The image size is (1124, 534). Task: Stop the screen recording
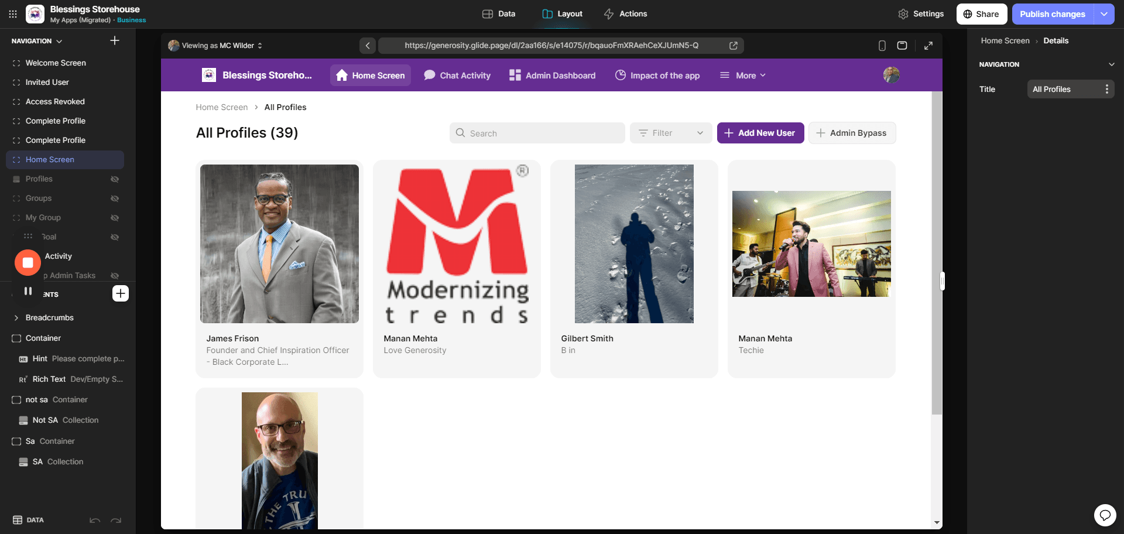(x=28, y=263)
